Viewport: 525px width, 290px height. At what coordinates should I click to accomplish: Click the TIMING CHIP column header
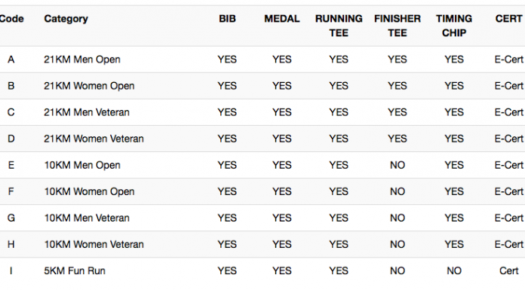[x=454, y=26]
